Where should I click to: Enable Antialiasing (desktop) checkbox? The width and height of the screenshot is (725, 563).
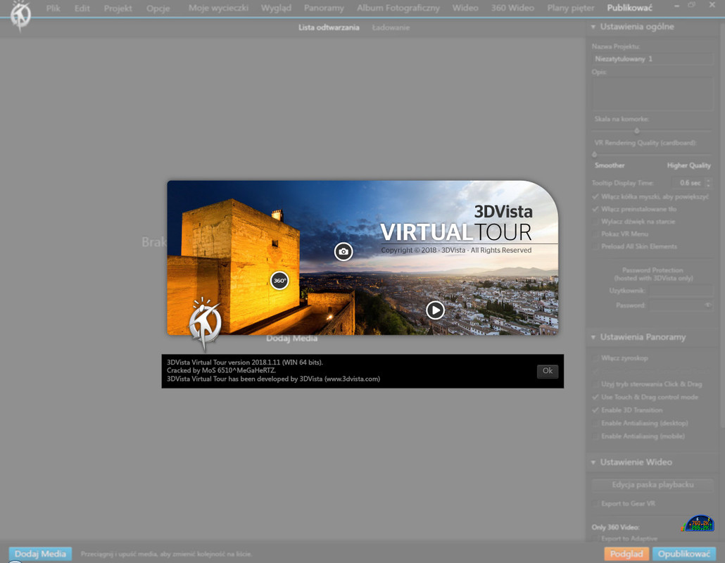595,423
